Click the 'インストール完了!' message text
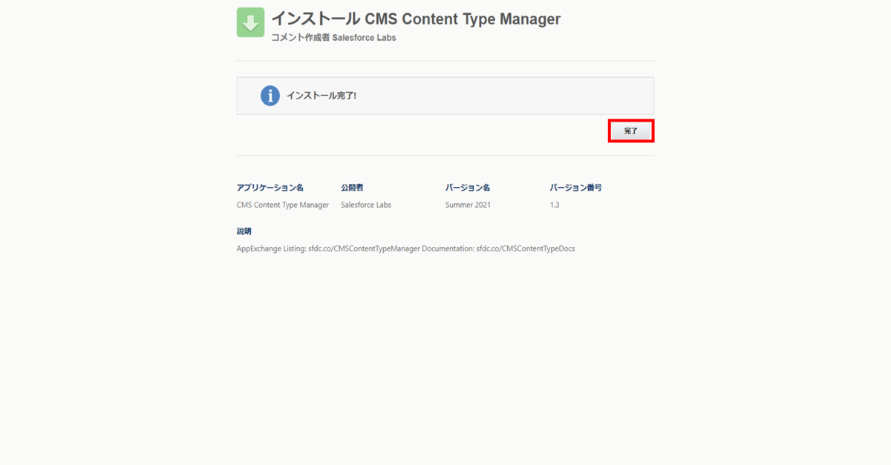891x465 pixels. [x=322, y=96]
